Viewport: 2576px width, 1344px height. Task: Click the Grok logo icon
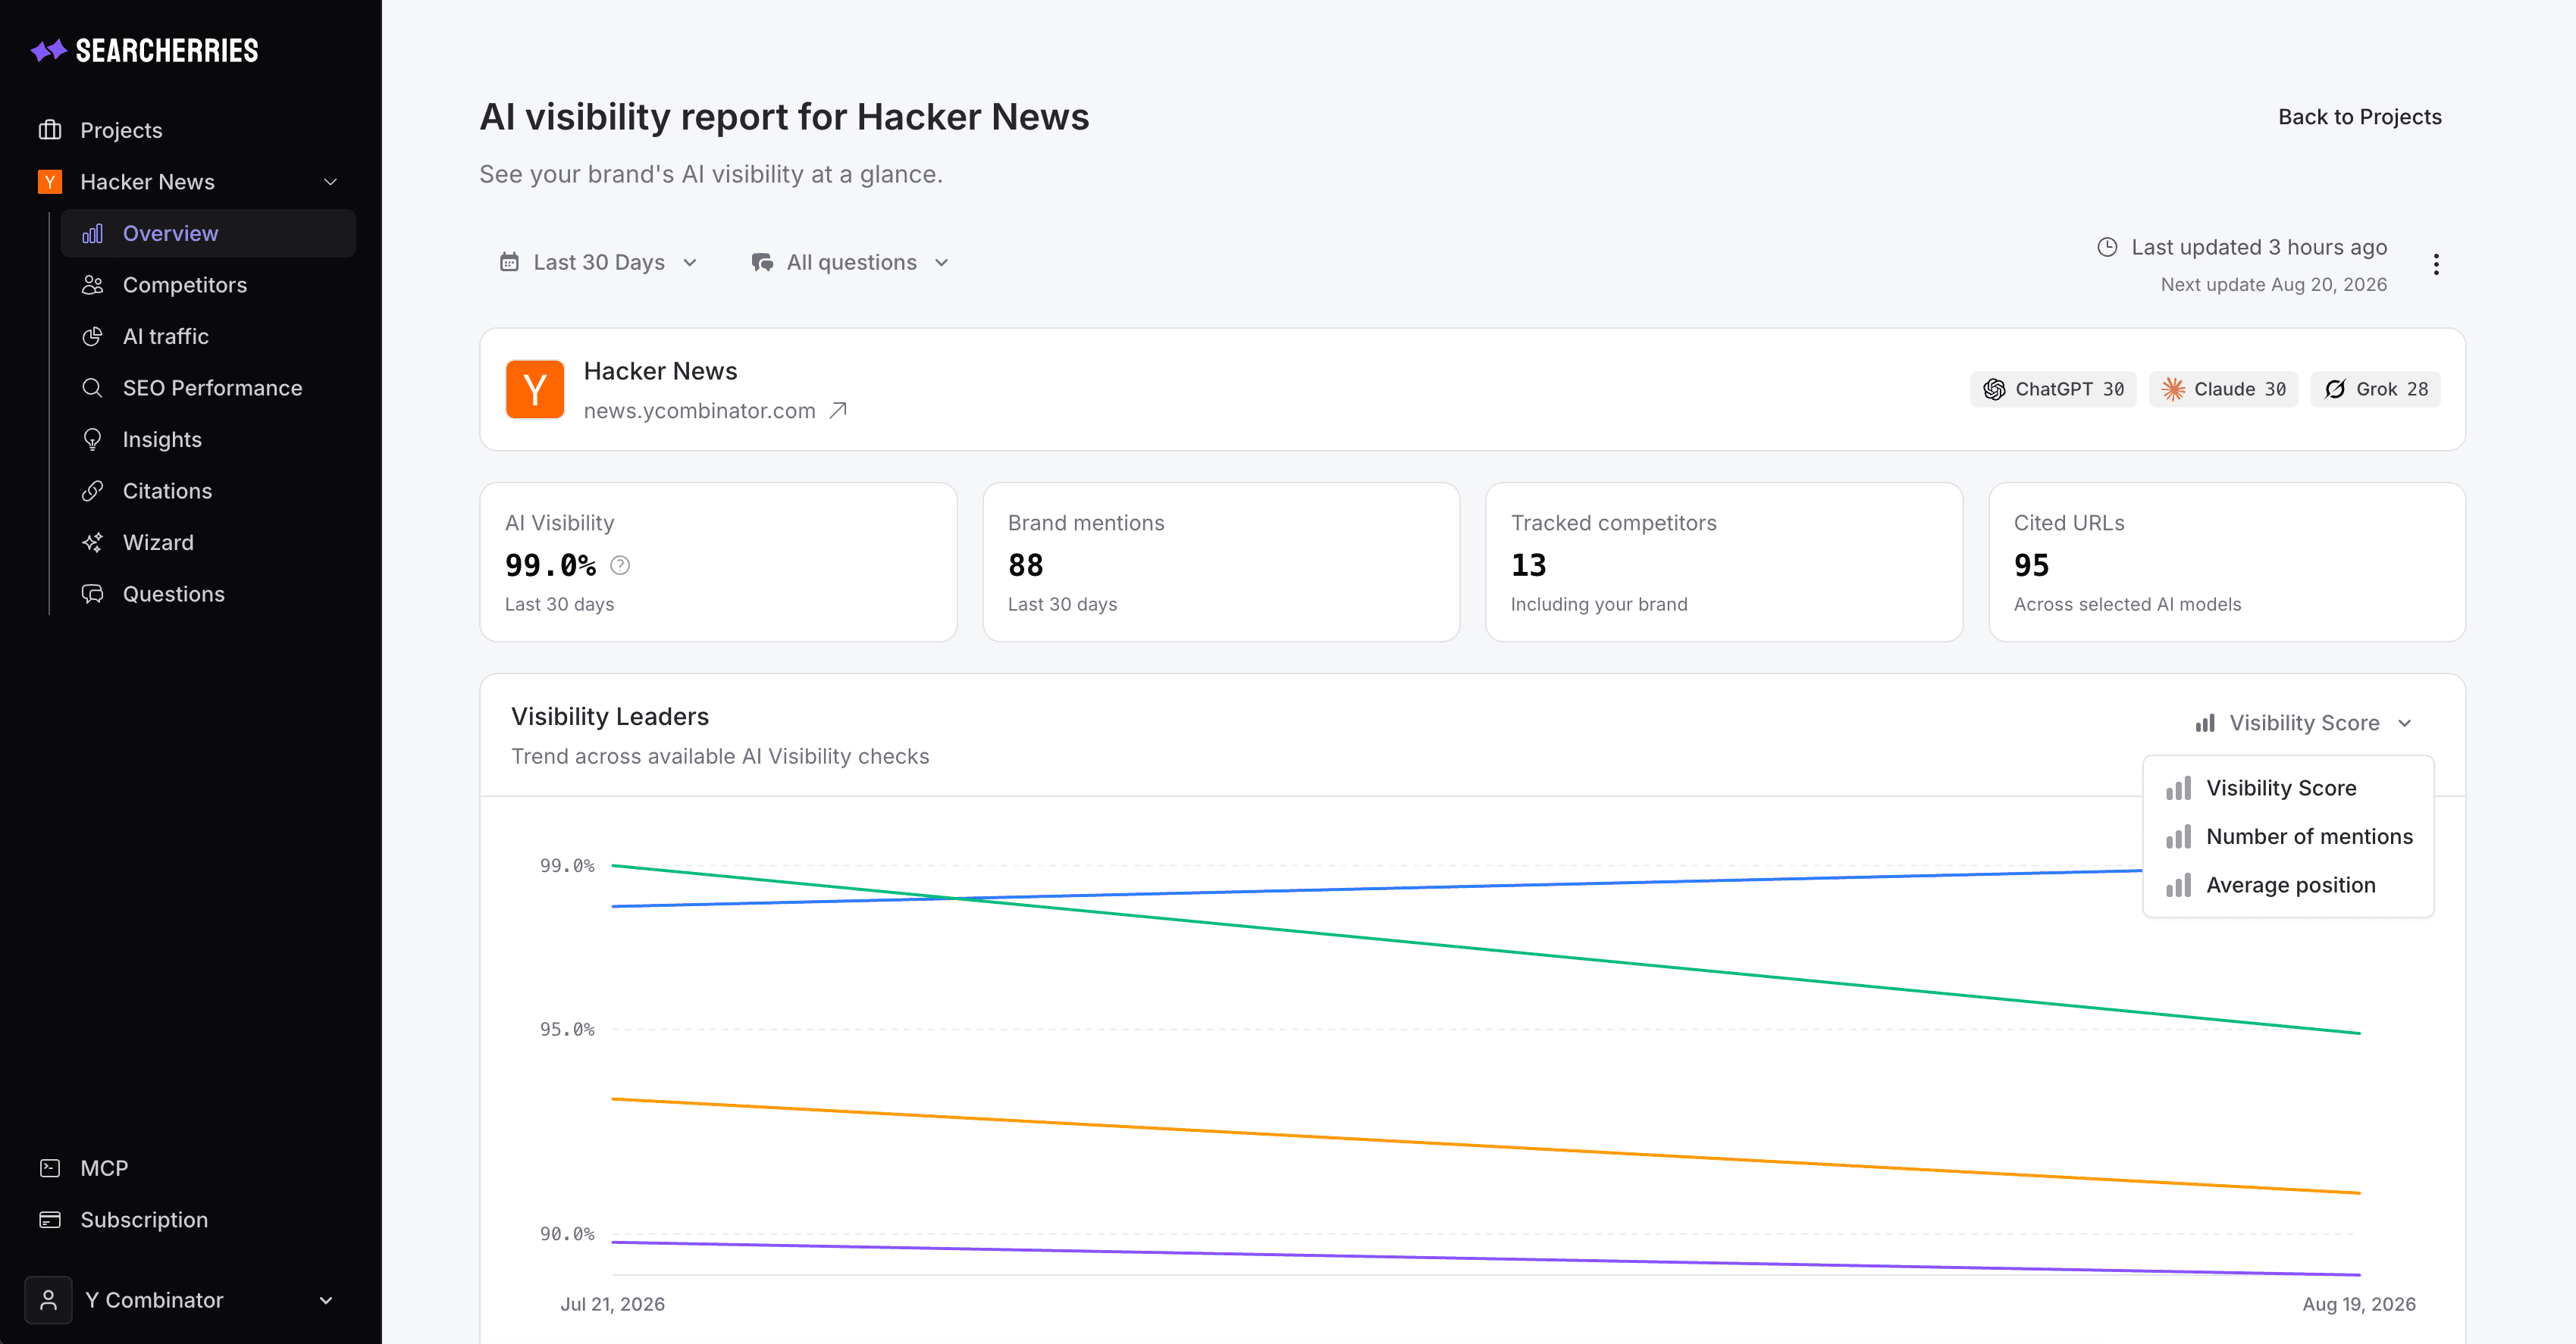click(x=2335, y=389)
